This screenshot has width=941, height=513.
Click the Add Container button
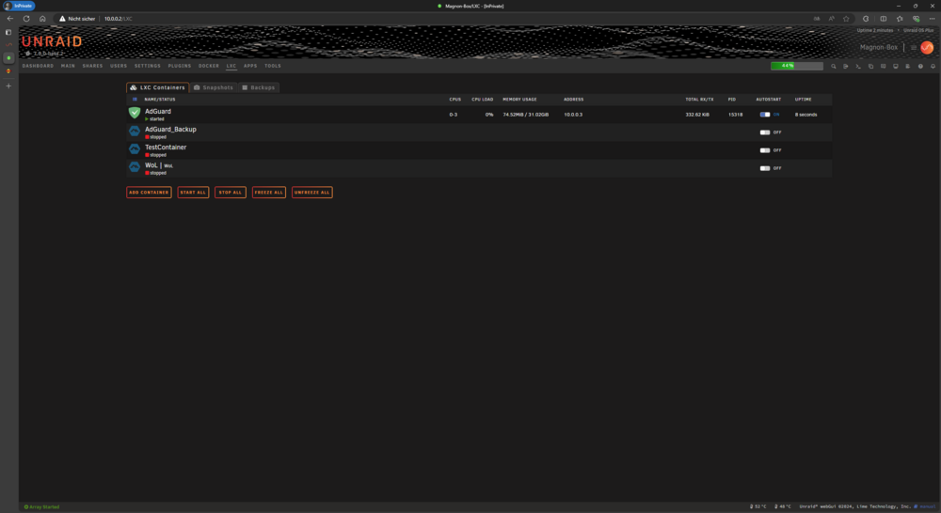coord(149,193)
